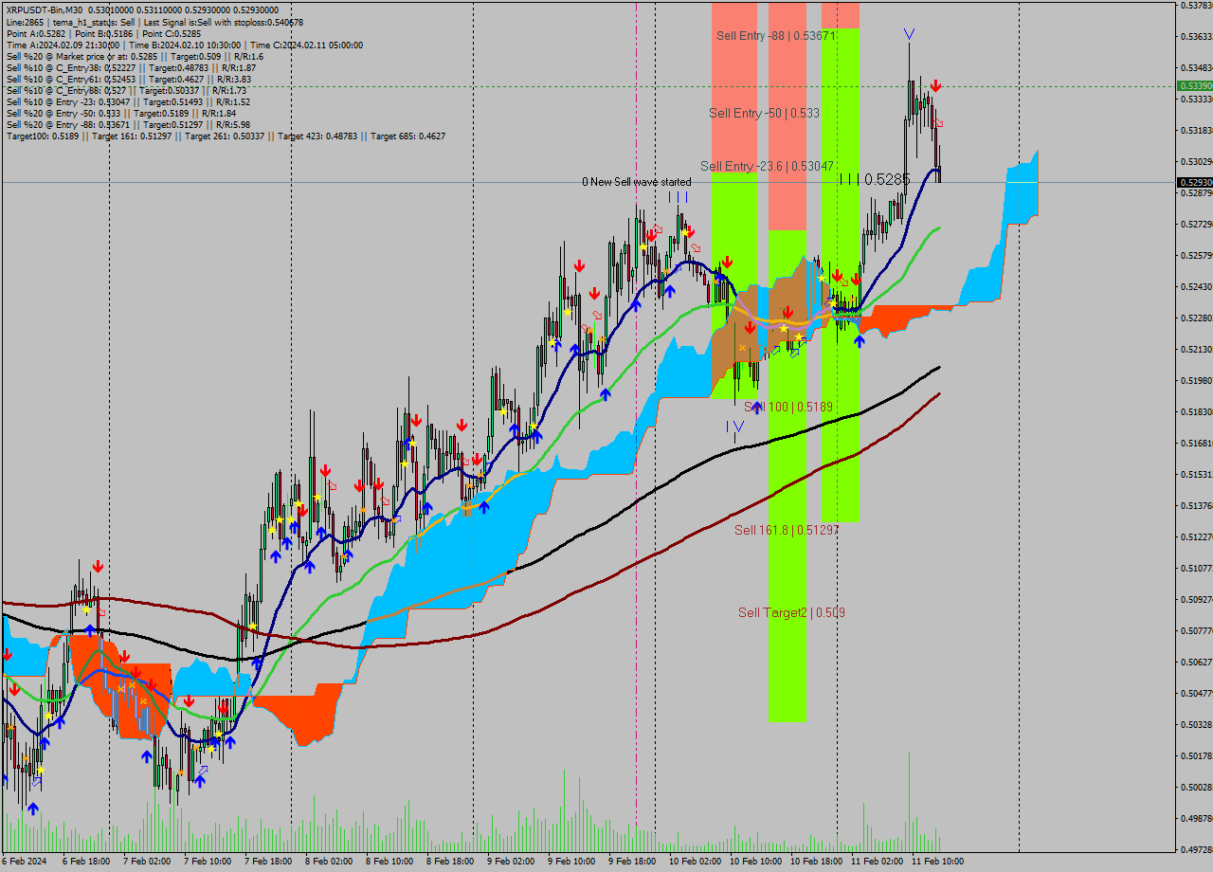Click the 'Sell %20 @ Market price' line
Image resolution: width=1213 pixels, height=872 pixels.
click(x=135, y=56)
